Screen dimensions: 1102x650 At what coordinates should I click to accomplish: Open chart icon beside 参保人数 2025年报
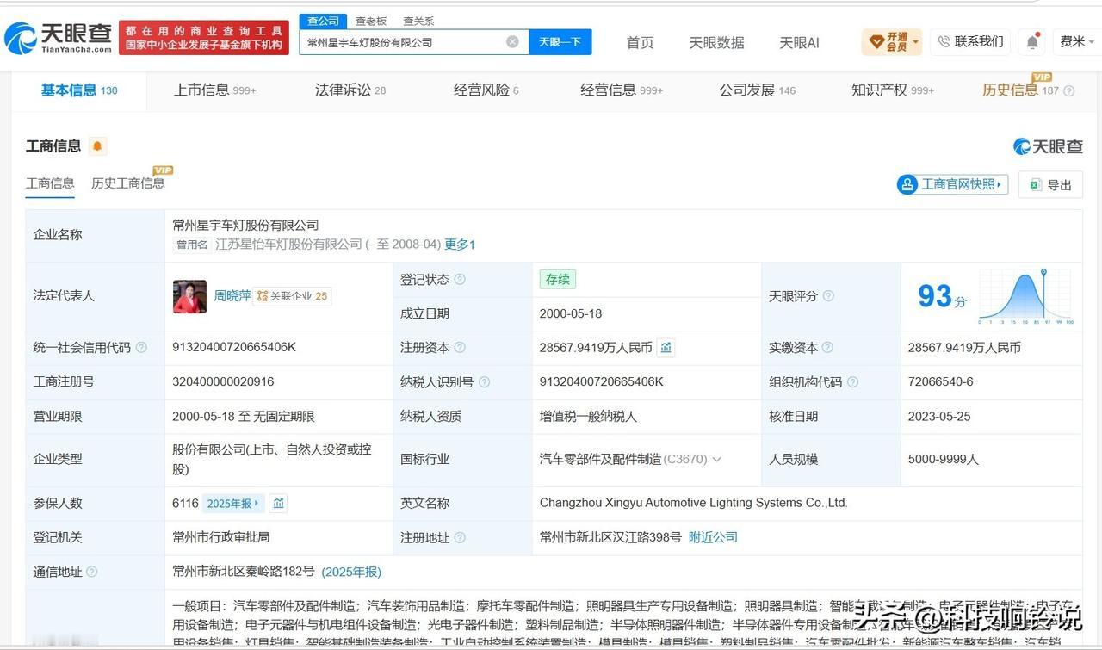278,503
